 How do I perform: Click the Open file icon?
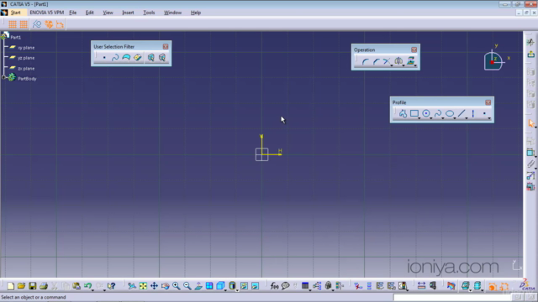pos(21,286)
